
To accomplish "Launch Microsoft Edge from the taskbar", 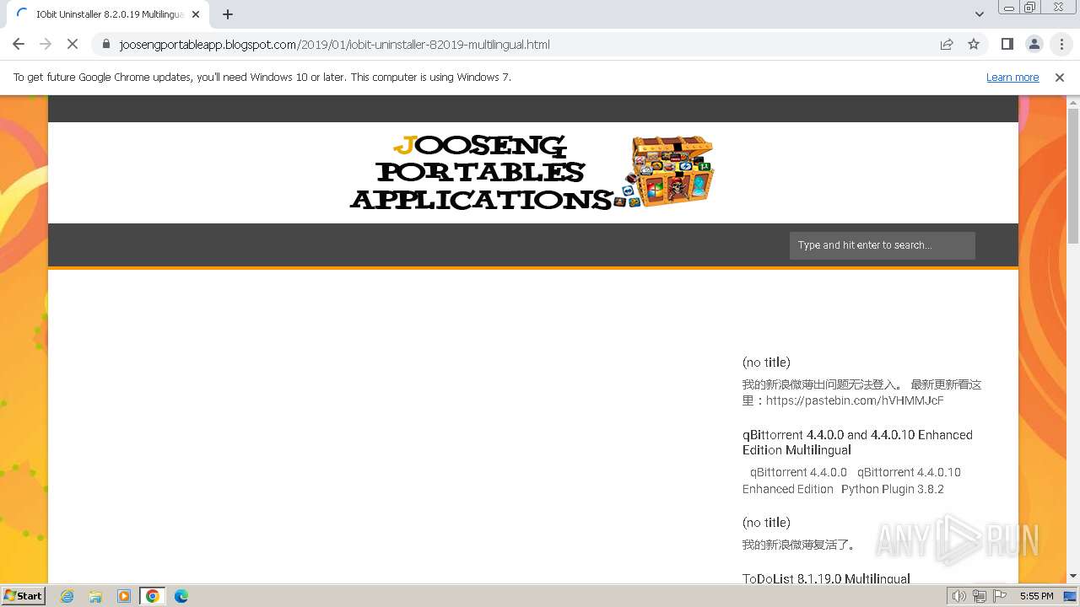I will (x=181, y=596).
